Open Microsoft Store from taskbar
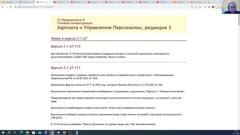Screen dimensions: 240x135 tap(33, 132)
